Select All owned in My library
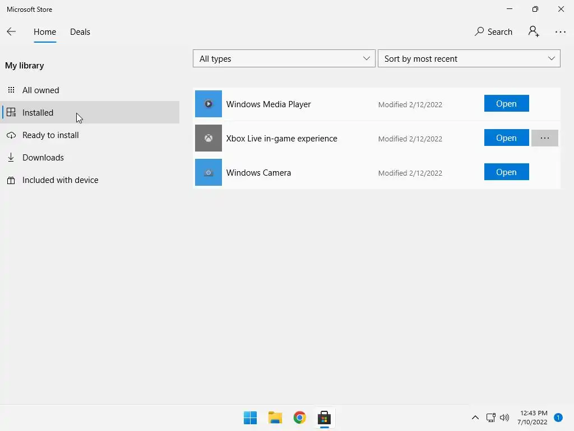Image resolution: width=574 pixels, height=431 pixels. (90, 90)
